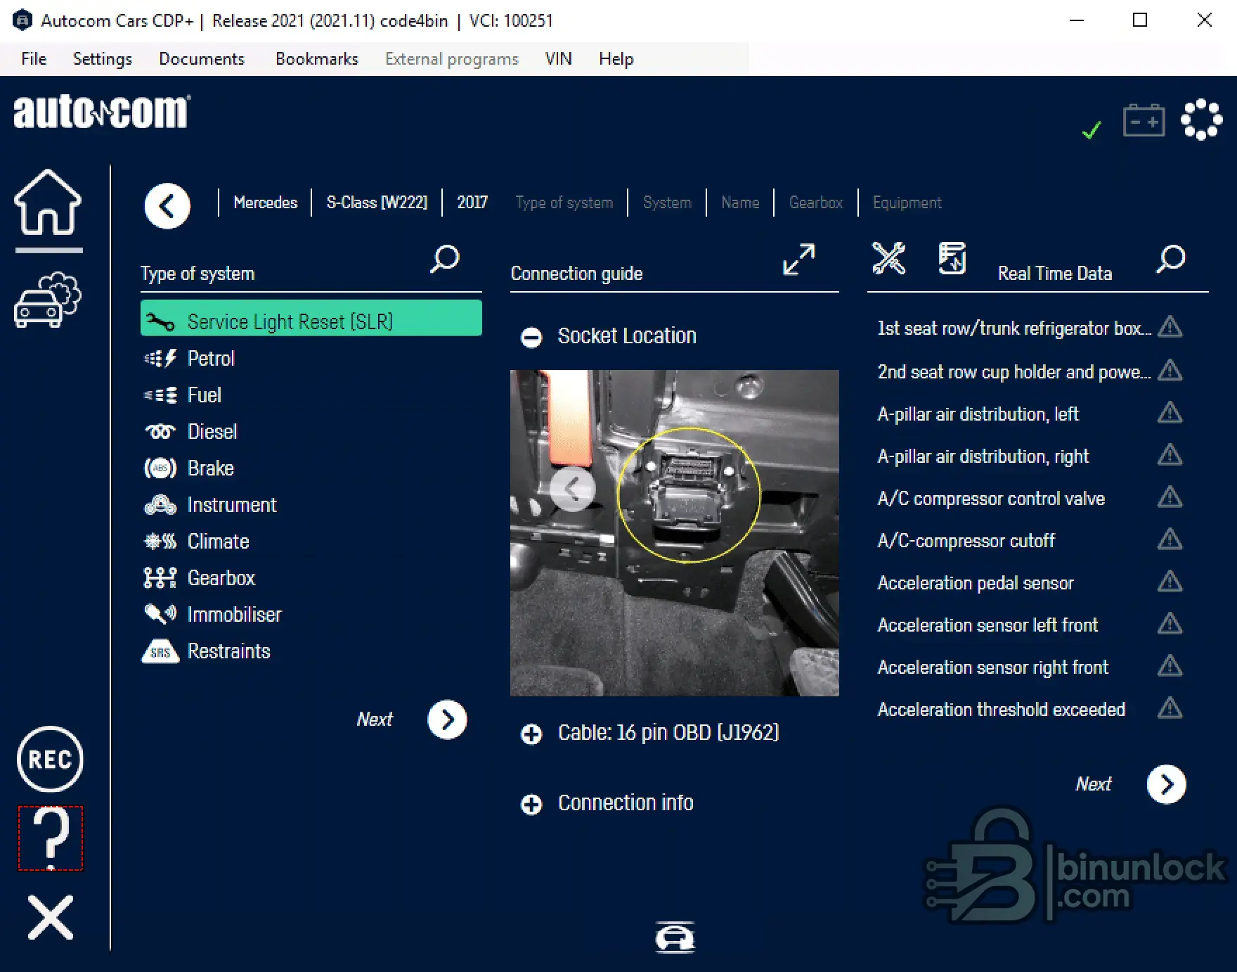Click the car icon at bottom center
1237x972 pixels.
point(675,937)
